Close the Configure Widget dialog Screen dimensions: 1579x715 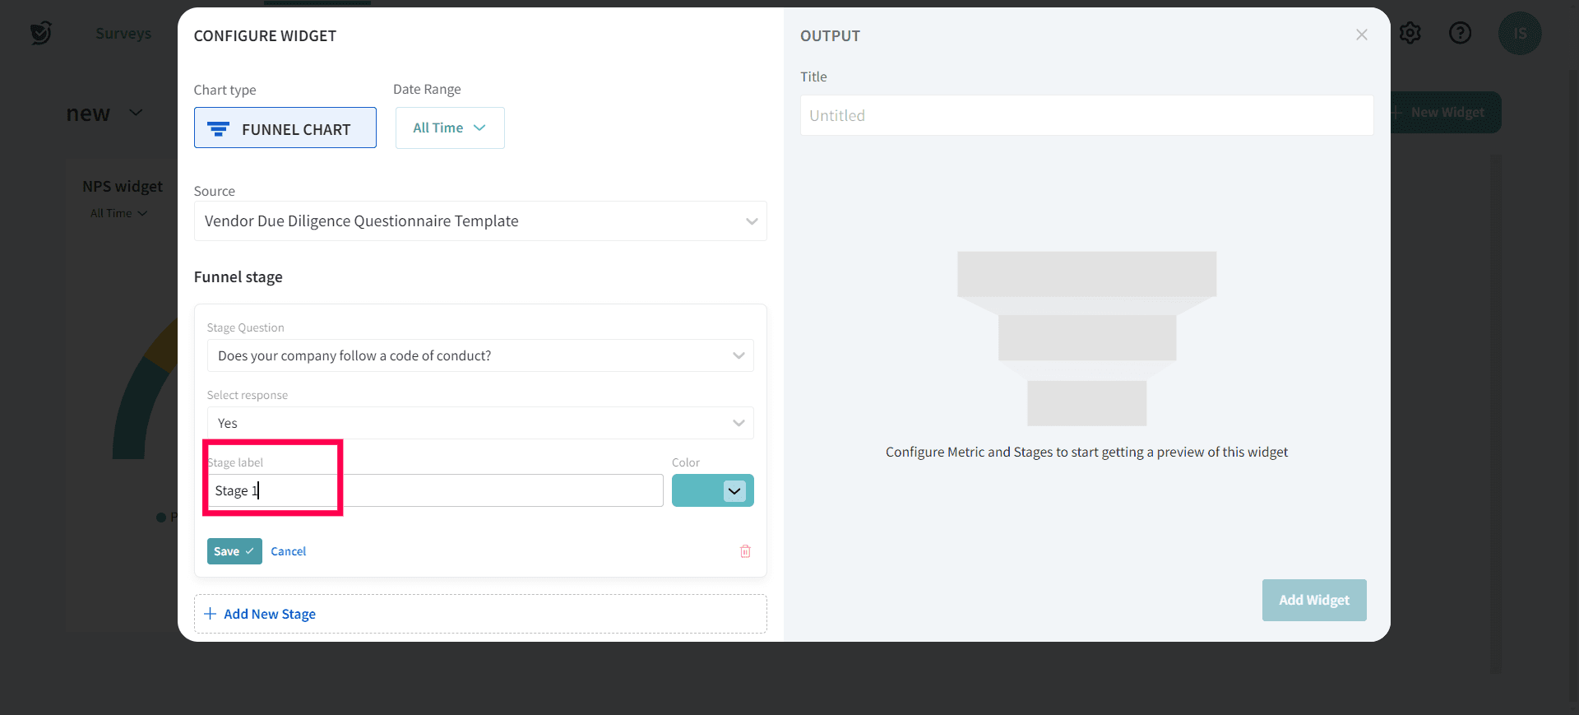click(1362, 35)
